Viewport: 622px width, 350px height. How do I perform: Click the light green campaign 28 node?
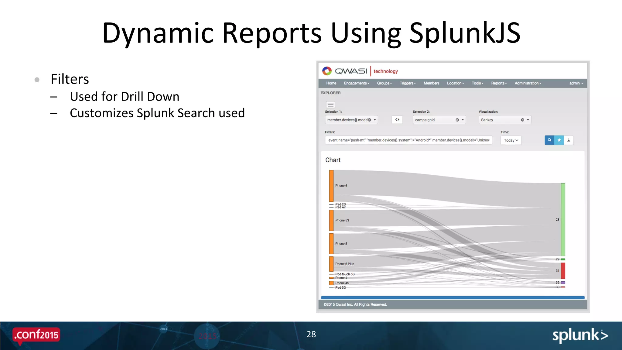pyautogui.click(x=563, y=220)
